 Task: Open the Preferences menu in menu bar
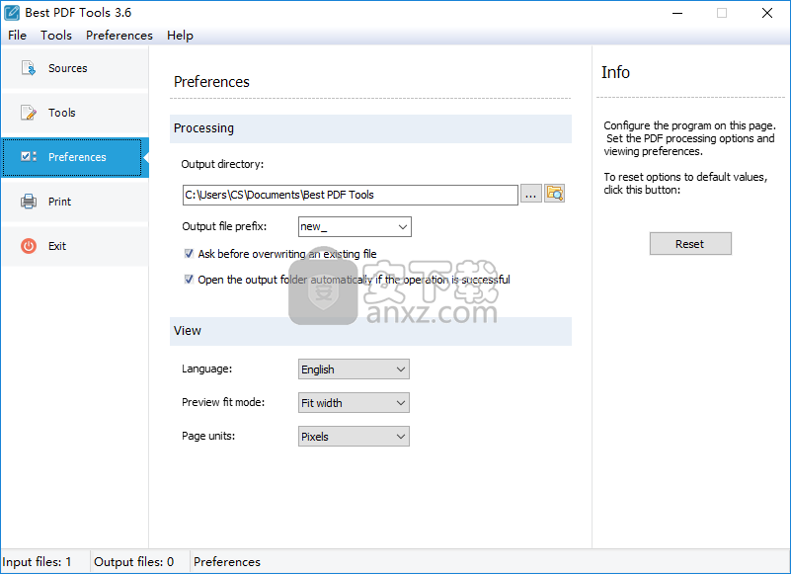pos(119,36)
